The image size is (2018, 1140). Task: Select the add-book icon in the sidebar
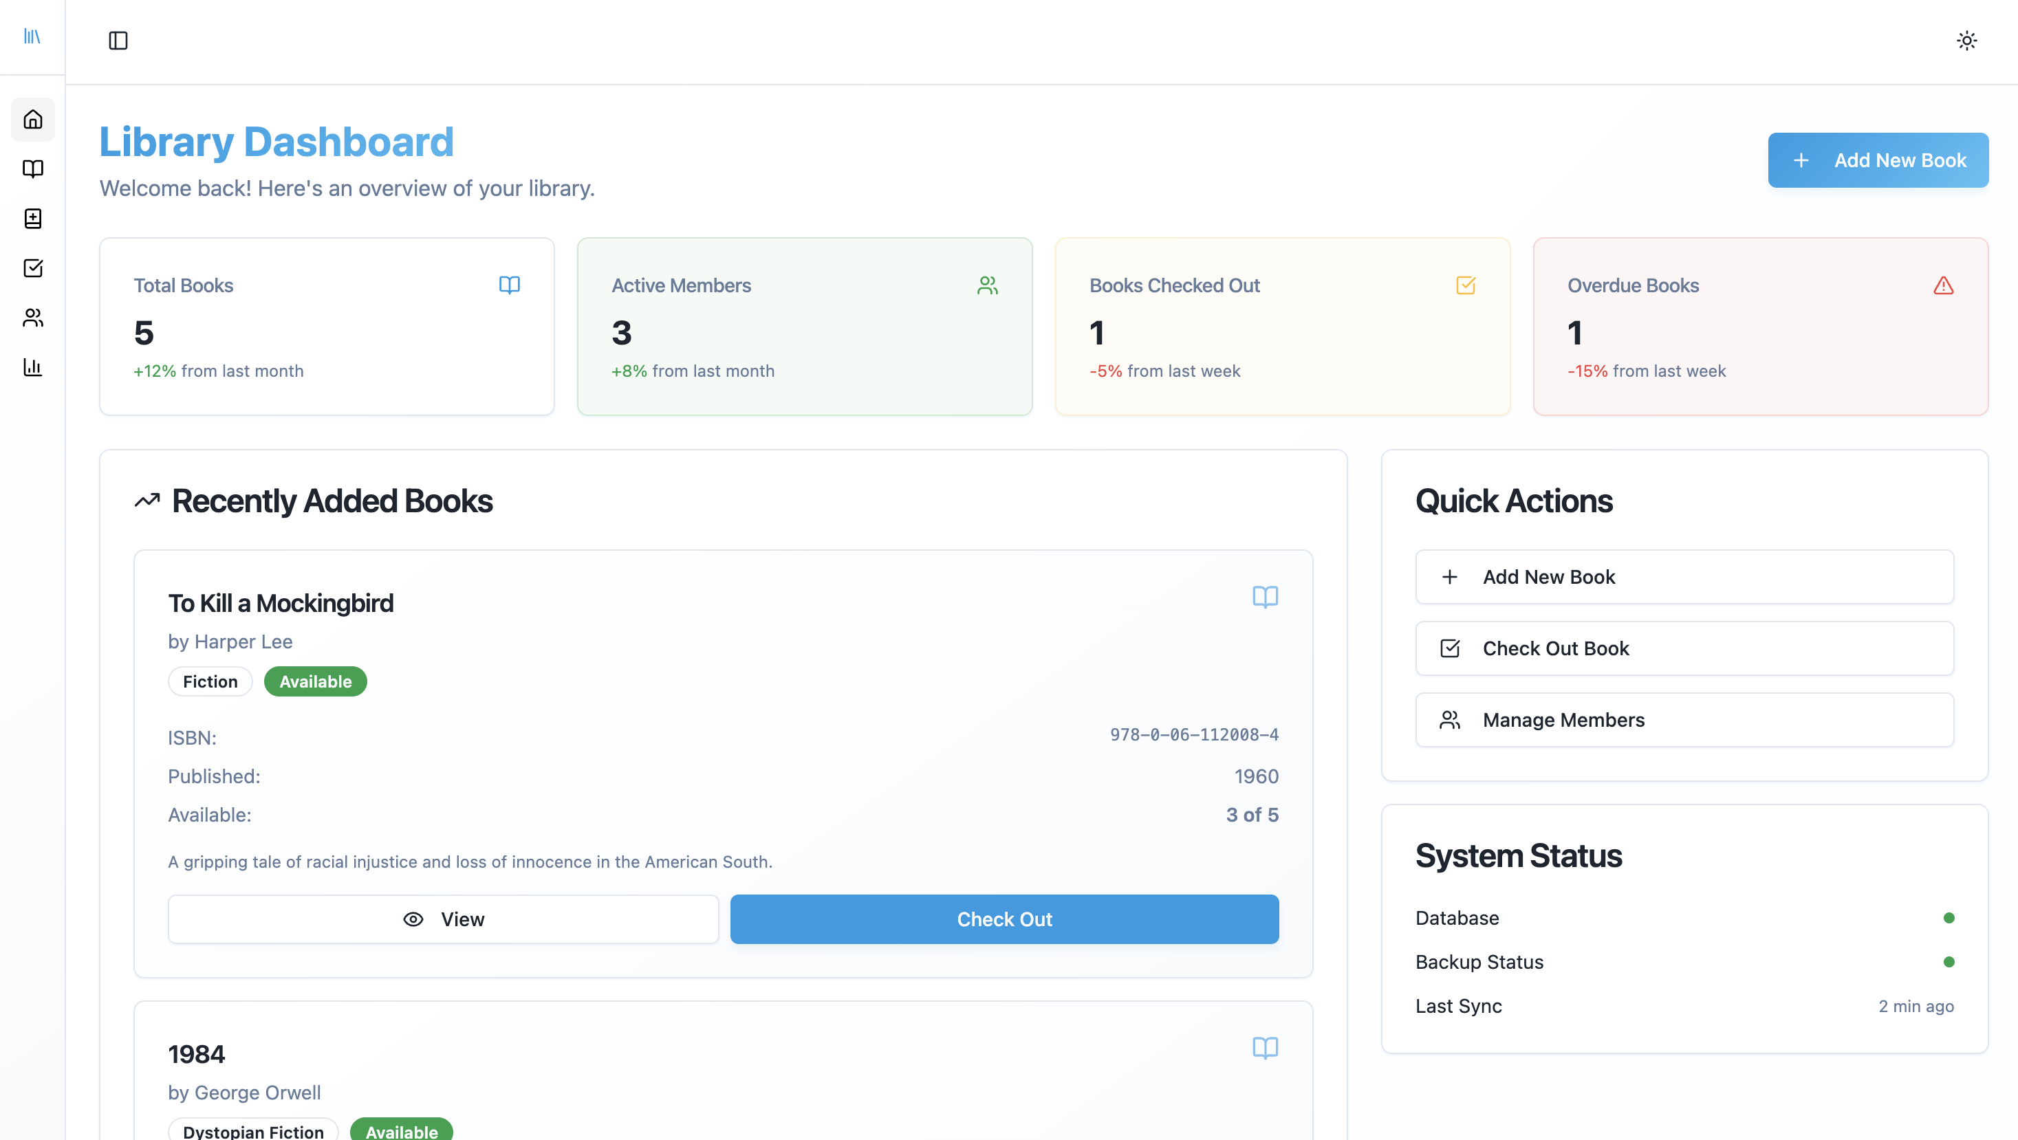click(x=32, y=219)
